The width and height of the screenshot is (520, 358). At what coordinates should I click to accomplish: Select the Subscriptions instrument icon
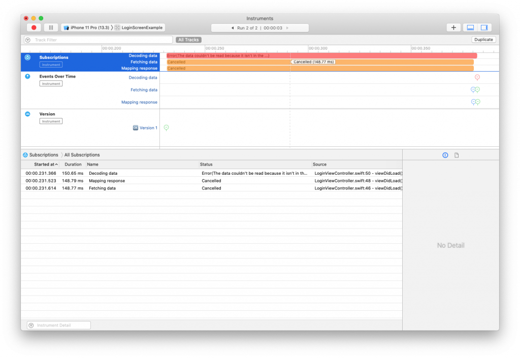point(28,57)
